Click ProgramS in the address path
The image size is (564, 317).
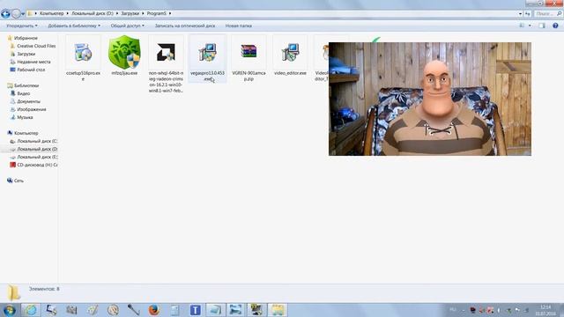click(x=157, y=13)
